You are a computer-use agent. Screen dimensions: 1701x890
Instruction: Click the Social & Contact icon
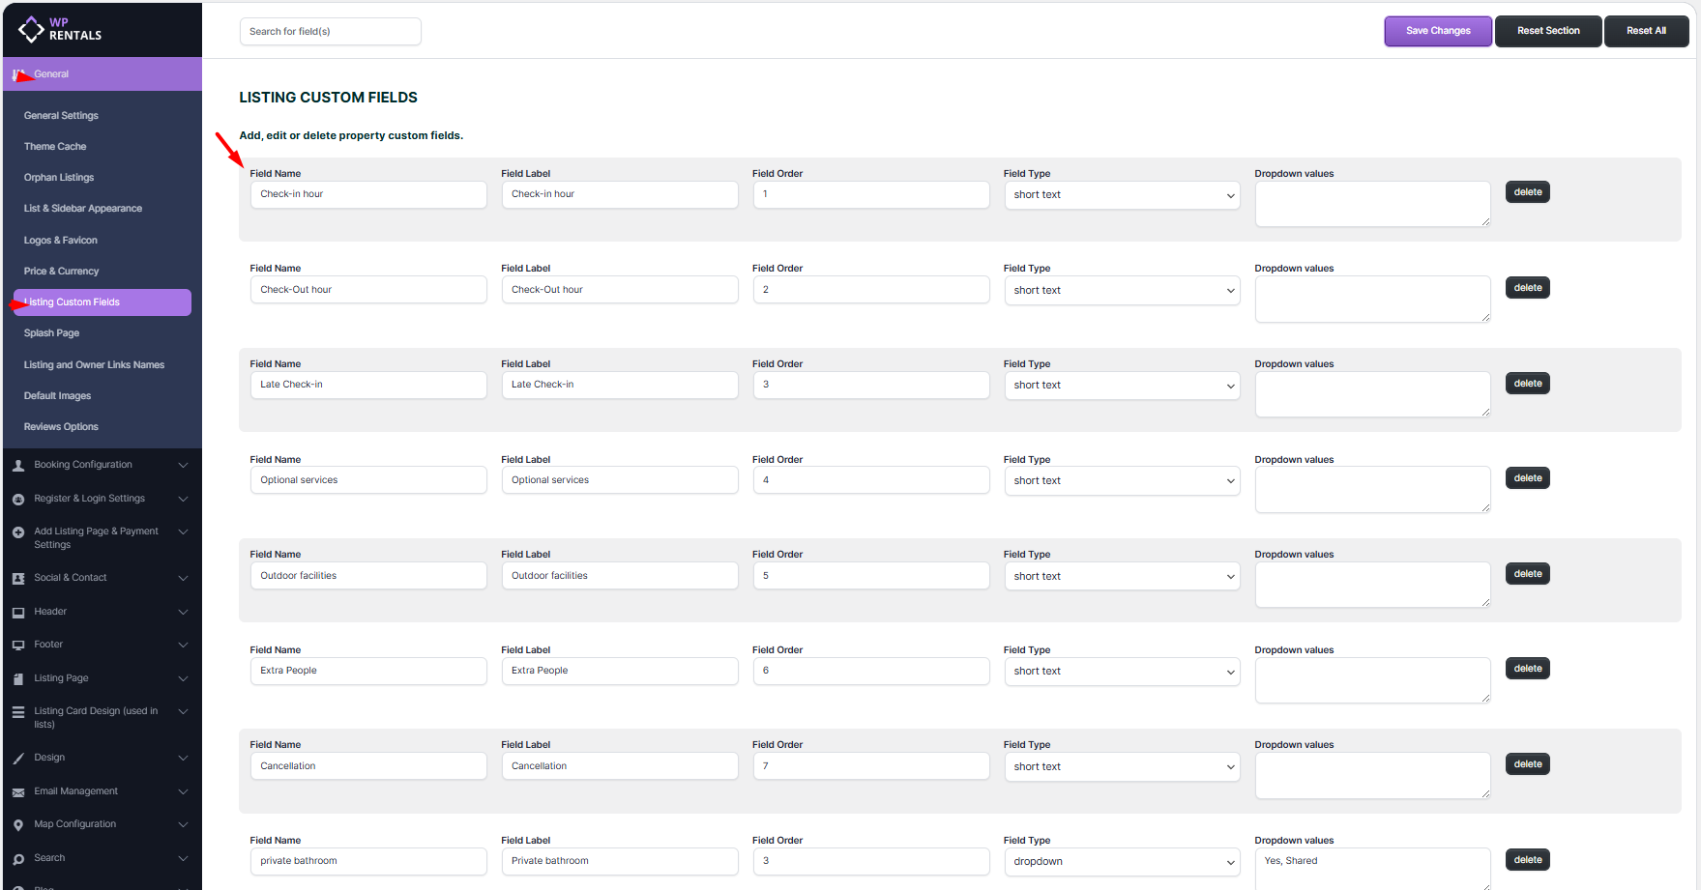pos(18,579)
